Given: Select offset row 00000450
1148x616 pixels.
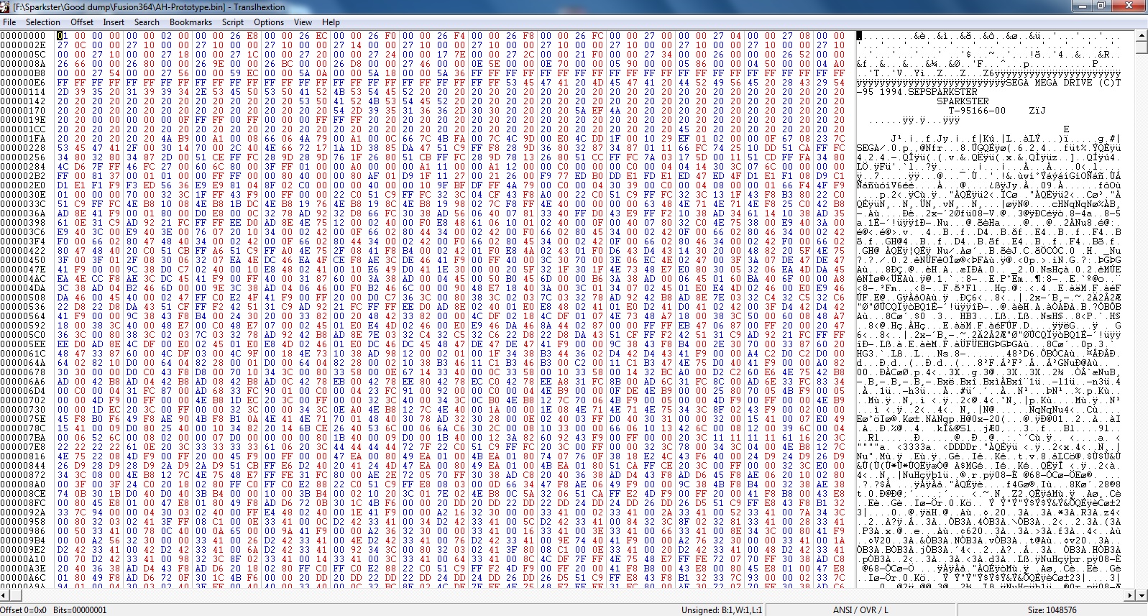Looking at the screenshot, I should pos(23,259).
